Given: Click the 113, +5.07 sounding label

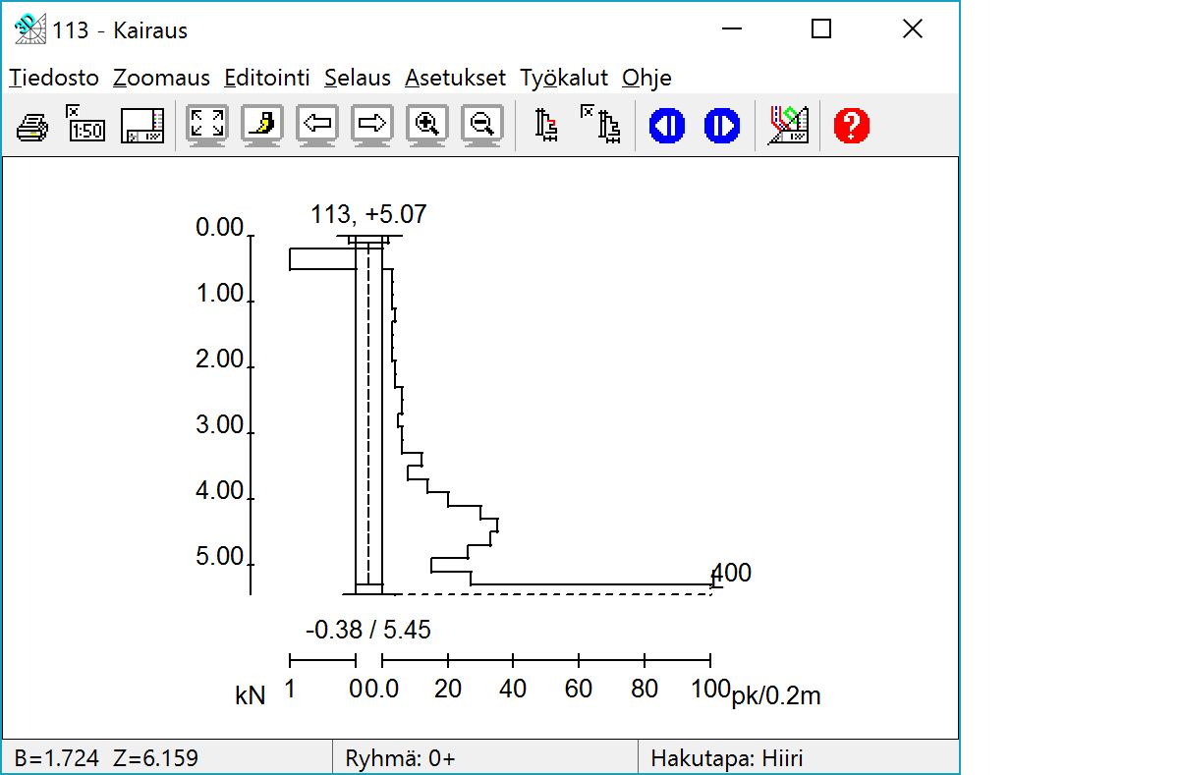Looking at the screenshot, I should coord(369,214).
